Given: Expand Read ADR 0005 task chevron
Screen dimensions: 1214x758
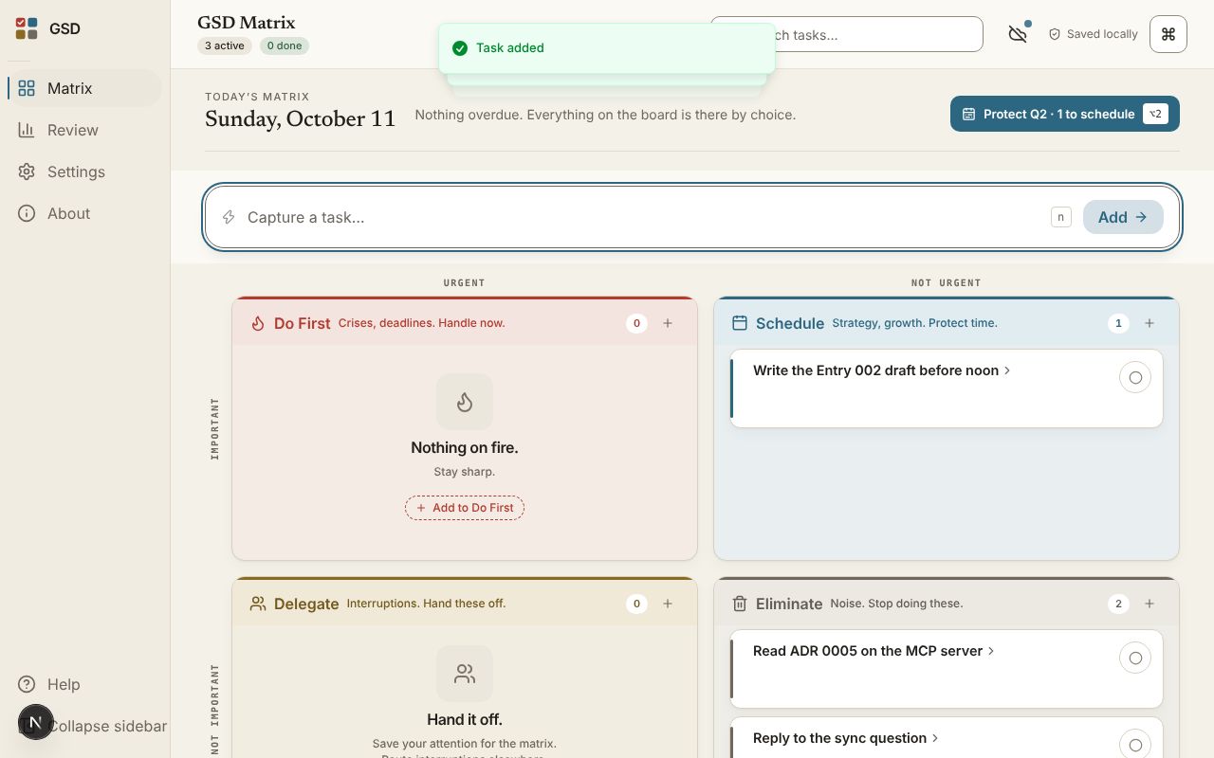Looking at the screenshot, I should point(991,651).
